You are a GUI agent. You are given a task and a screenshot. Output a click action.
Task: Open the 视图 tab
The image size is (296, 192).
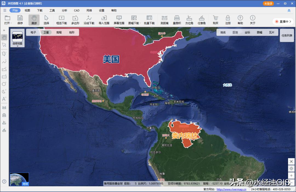click(x=27, y=10)
